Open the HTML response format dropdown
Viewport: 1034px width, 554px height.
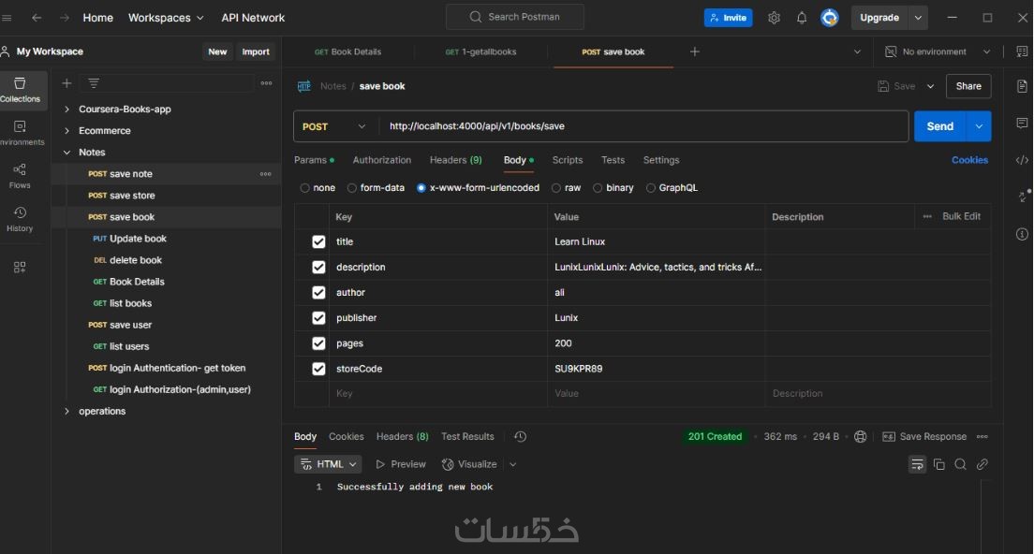click(328, 464)
